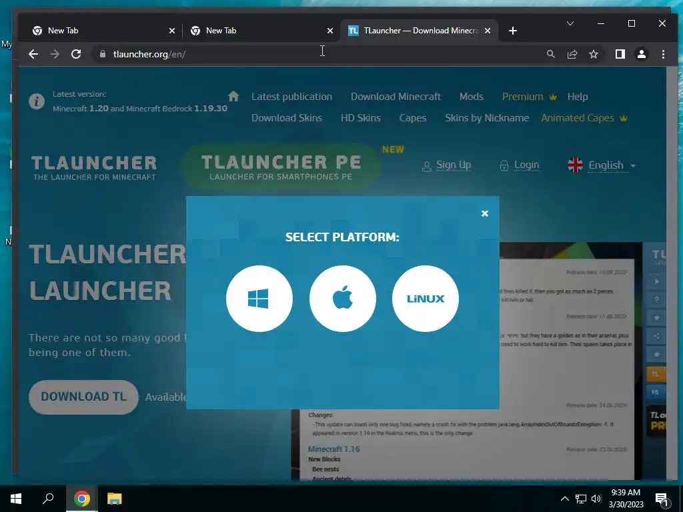Viewport: 683px width, 512px height.
Task: Expand the tab search chevron
Action: tap(570, 23)
